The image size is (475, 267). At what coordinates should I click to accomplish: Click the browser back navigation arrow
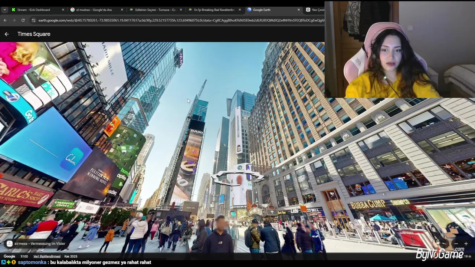pos(5,20)
